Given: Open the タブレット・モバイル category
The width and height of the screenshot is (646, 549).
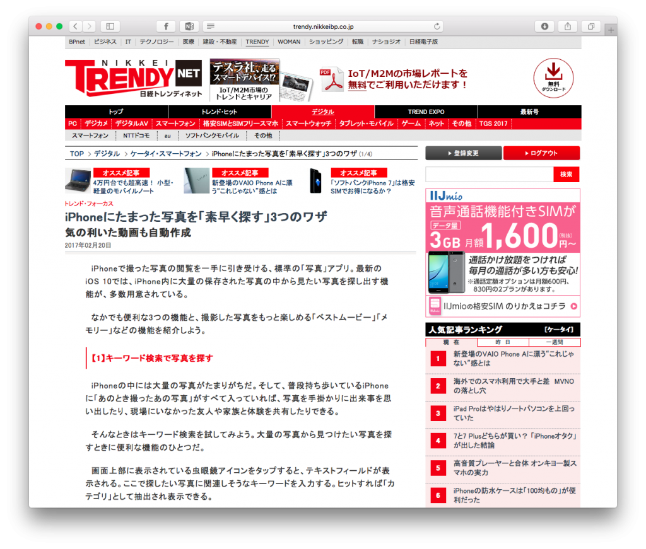Looking at the screenshot, I should pyautogui.click(x=367, y=124).
